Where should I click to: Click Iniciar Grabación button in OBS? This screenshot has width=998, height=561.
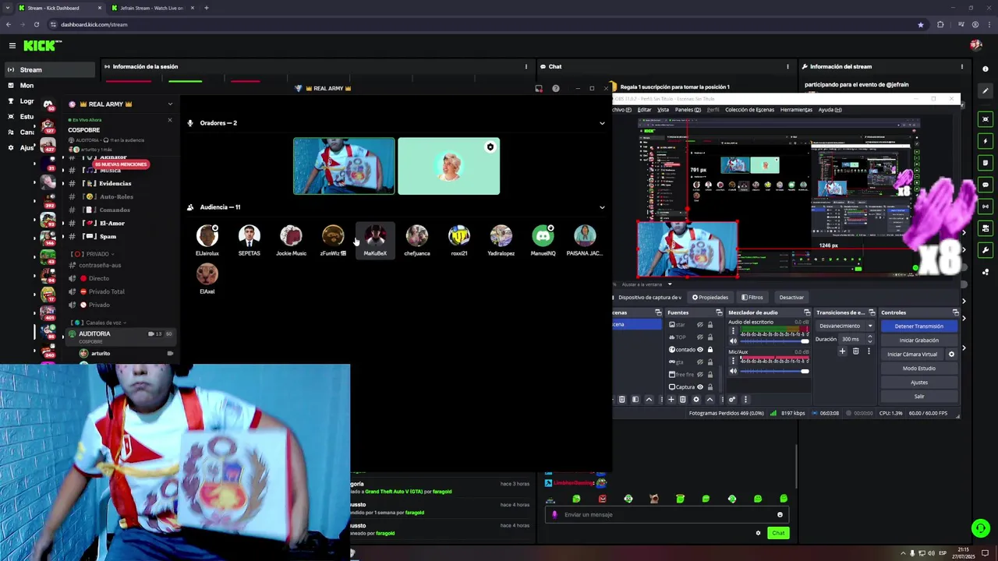point(918,340)
